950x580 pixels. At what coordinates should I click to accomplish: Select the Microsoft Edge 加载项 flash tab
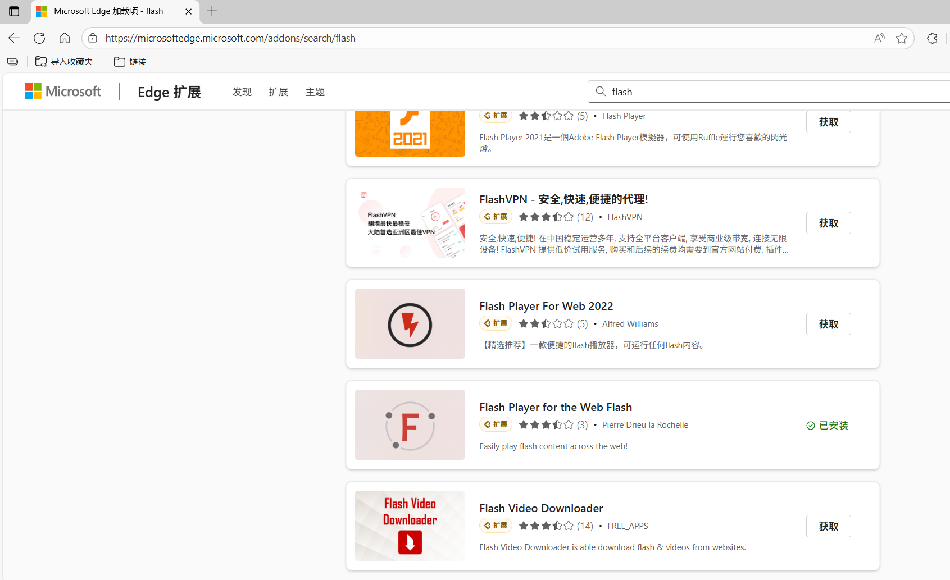(x=115, y=11)
